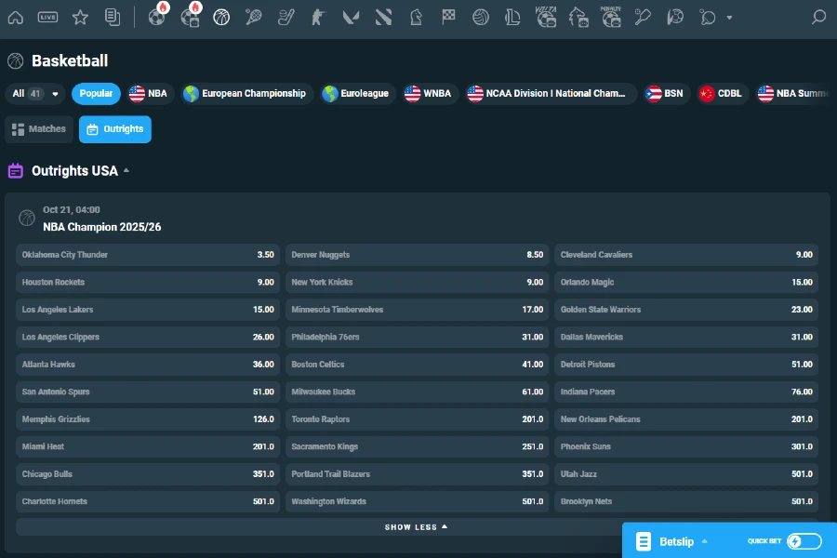Select the chess knight icon
837x558 pixels.
(x=416, y=17)
